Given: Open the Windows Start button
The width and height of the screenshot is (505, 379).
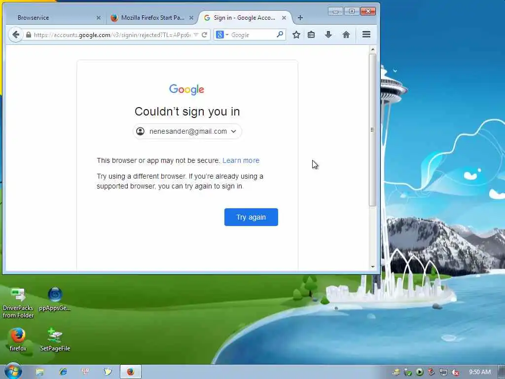Looking at the screenshot, I should [x=13, y=371].
